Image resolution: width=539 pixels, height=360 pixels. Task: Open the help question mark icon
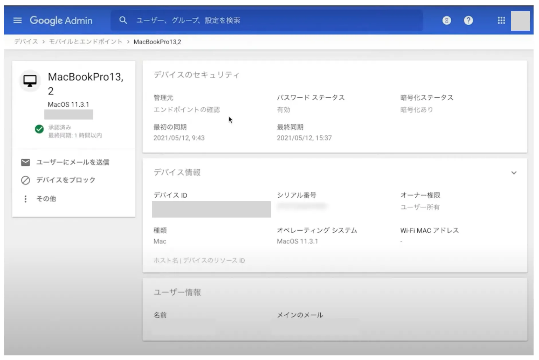click(x=469, y=20)
